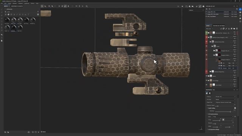Collapse the UV transformations section
This screenshot has height=136, width=242.
(207, 114)
